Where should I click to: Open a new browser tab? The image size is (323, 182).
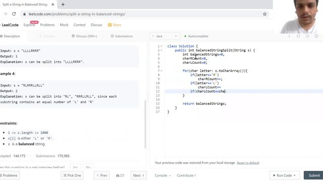[63, 5]
